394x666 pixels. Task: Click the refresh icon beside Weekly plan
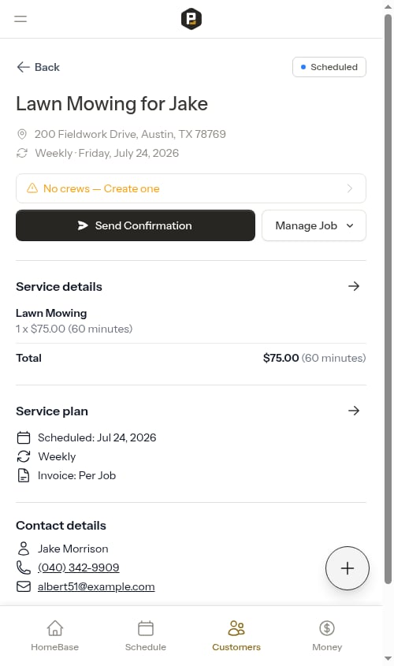[x=24, y=456]
